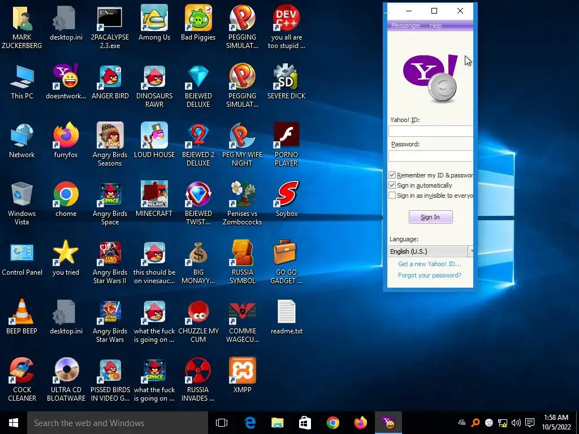Select the RUSSIA INVADES icon
The height and width of the screenshot is (434, 579).
pyautogui.click(x=198, y=379)
